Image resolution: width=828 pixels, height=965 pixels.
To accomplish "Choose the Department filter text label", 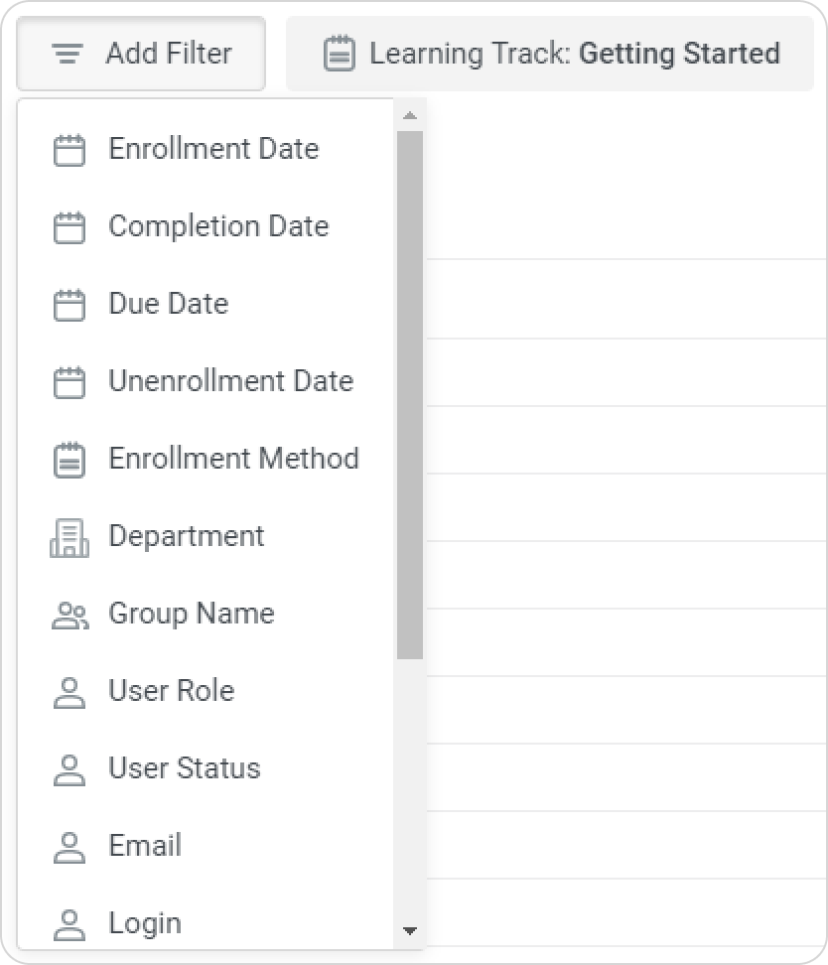I will (187, 536).
